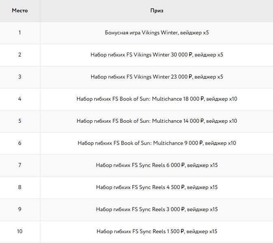Image resolution: width=273 pixels, height=243 pixels.
Task: Click the Vikings Winter 23 000 ₽ prize
Action: click(157, 77)
